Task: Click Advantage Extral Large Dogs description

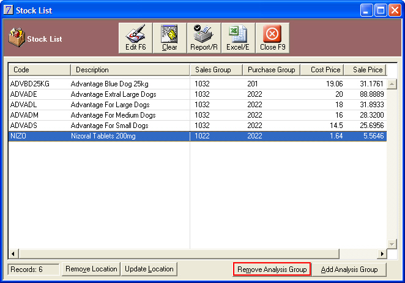Action: point(113,94)
